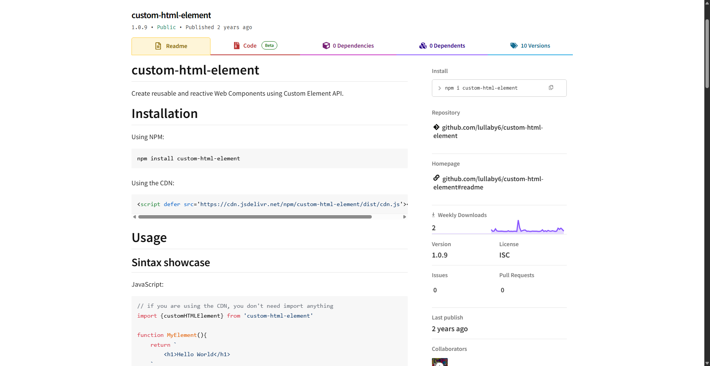Click the Last publish '2 years ago' value
The image size is (710, 366).
point(450,329)
